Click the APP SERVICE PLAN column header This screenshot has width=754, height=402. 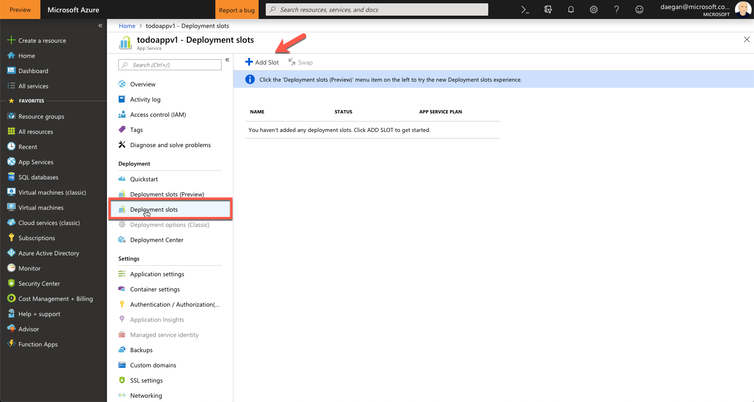click(441, 112)
